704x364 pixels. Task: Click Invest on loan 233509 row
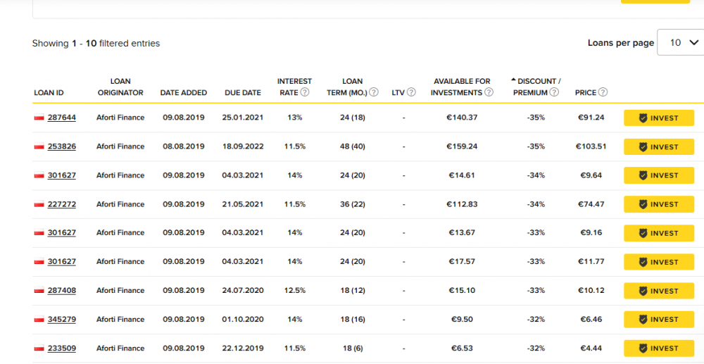(x=658, y=349)
